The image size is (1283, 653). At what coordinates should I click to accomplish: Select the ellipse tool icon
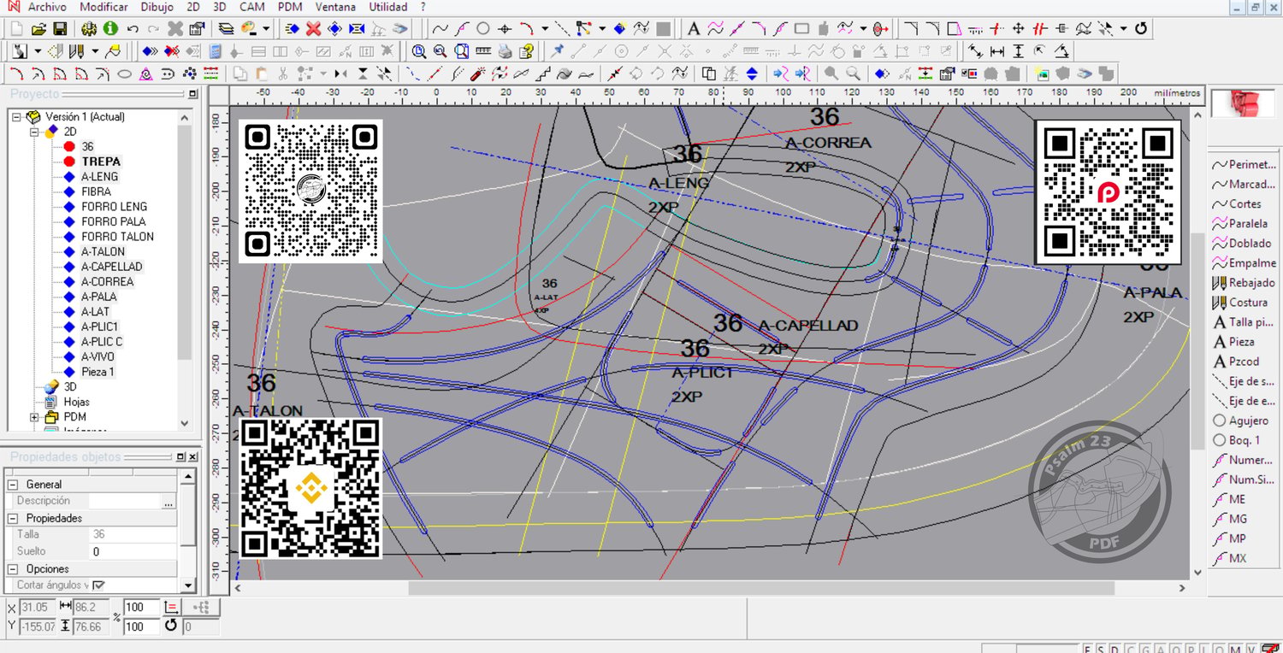[124, 74]
